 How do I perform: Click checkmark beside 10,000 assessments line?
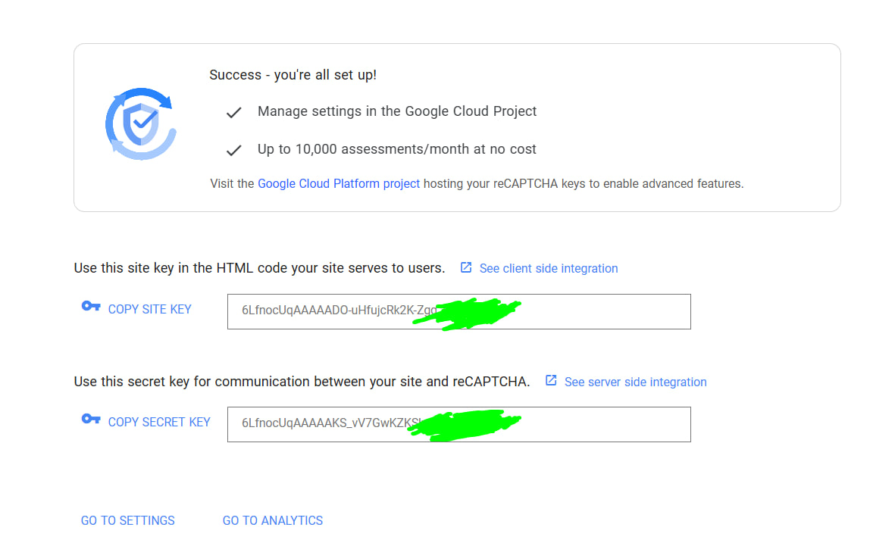234,150
